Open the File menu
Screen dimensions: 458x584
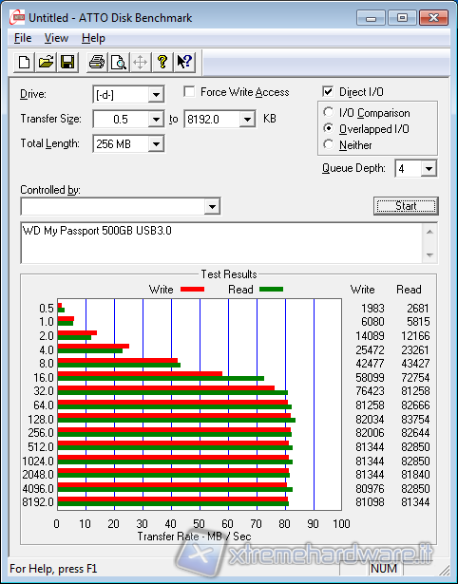coord(23,38)
